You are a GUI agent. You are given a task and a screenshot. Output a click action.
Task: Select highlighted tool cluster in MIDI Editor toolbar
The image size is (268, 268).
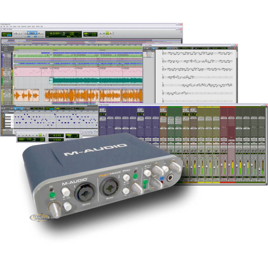tap(19, 109)
